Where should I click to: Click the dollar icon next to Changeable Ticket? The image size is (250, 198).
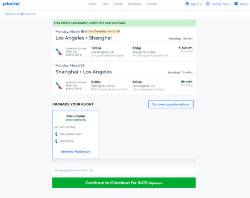(x=56, y=134)
